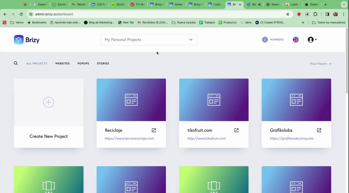349x193 pixels.
Task: Open the tab search dropdown arrow
Action: pyautogui.click(x=344, y=5)
